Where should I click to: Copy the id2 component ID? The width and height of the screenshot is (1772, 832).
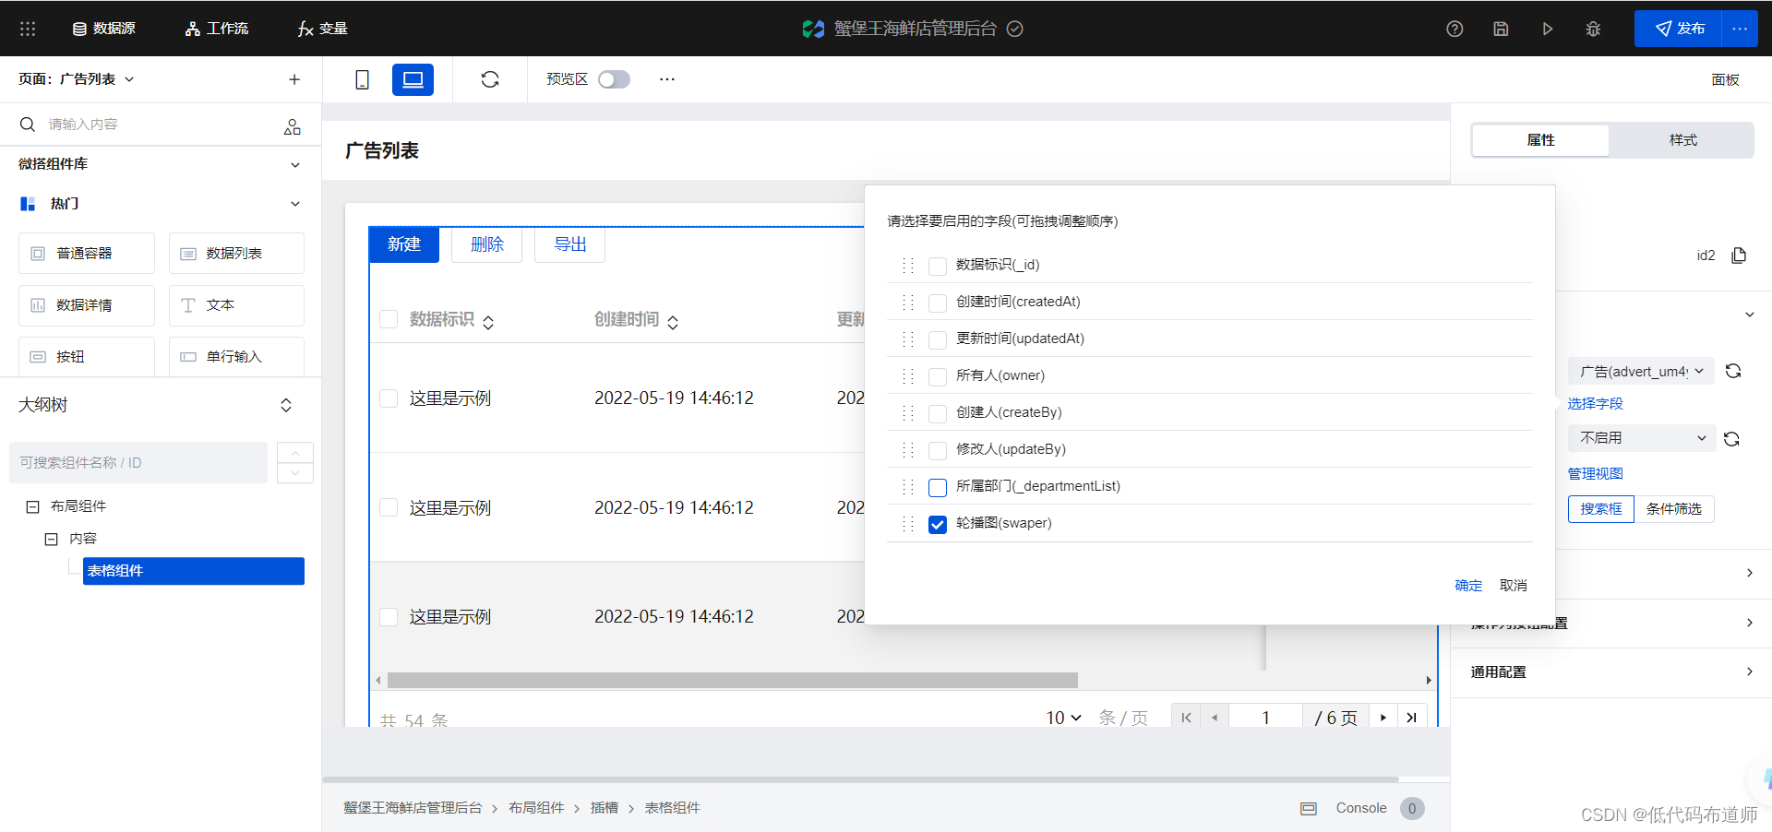pyautogui.click(x=1739, y=256)
